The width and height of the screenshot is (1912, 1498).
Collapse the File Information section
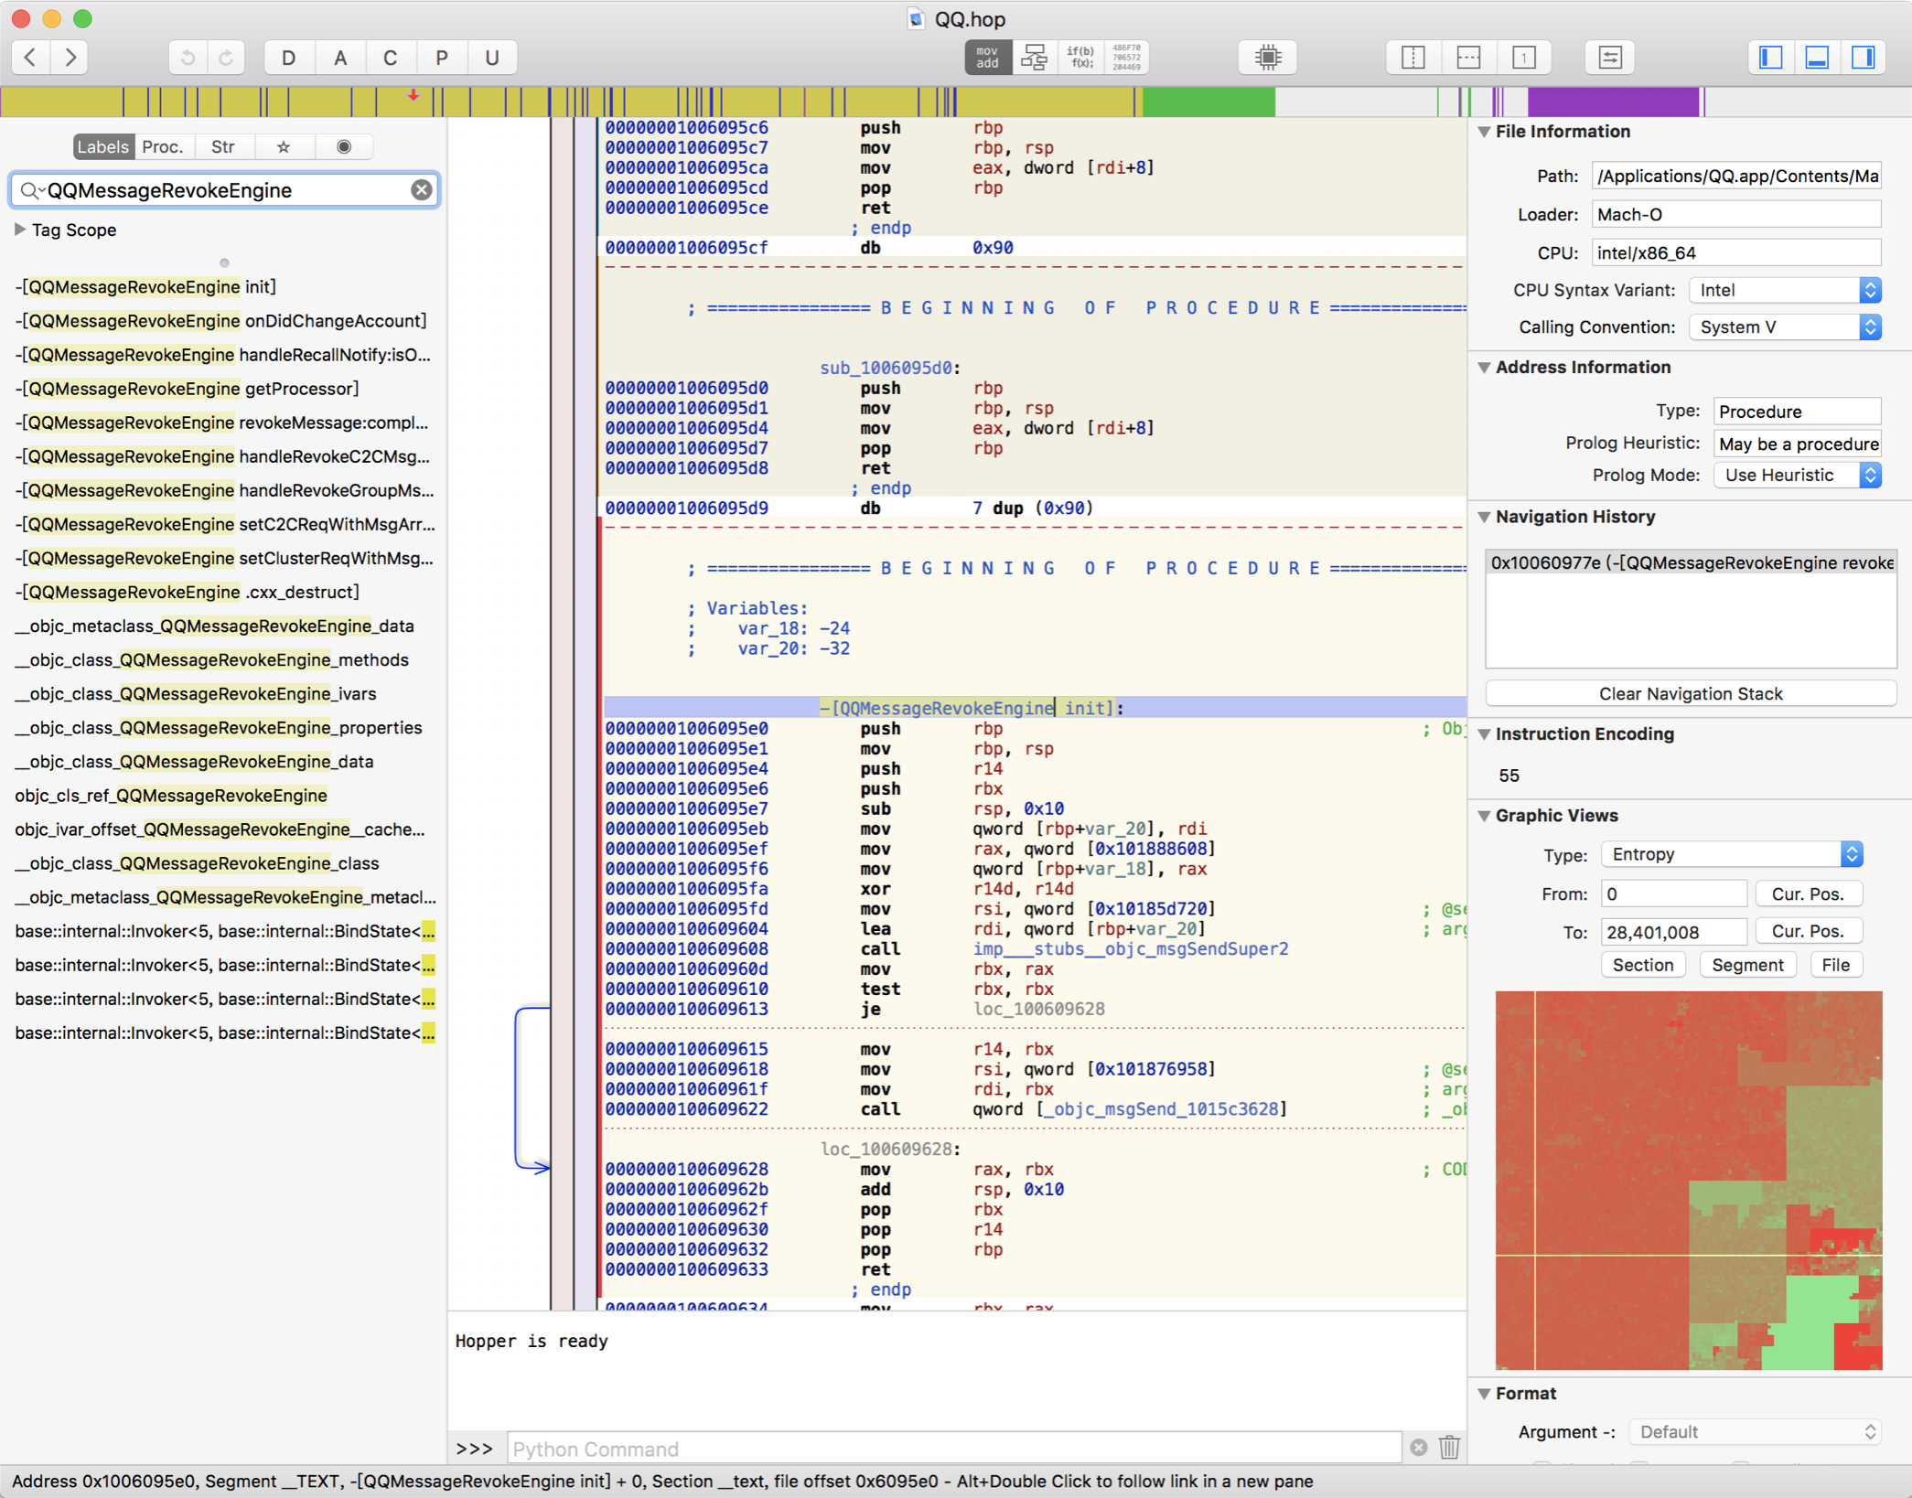click(1484, 132)
